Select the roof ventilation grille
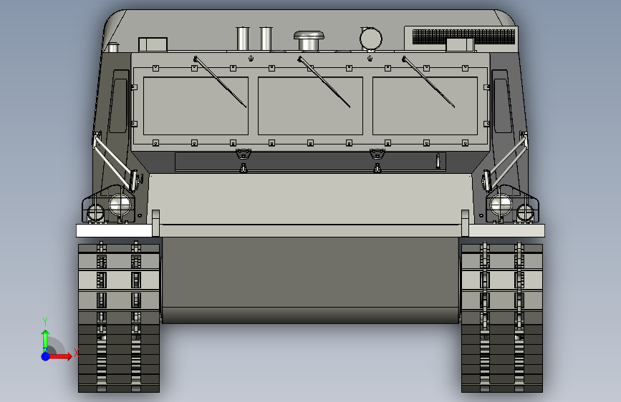This screenshot has height=402, width=621. tap(463, 36)
